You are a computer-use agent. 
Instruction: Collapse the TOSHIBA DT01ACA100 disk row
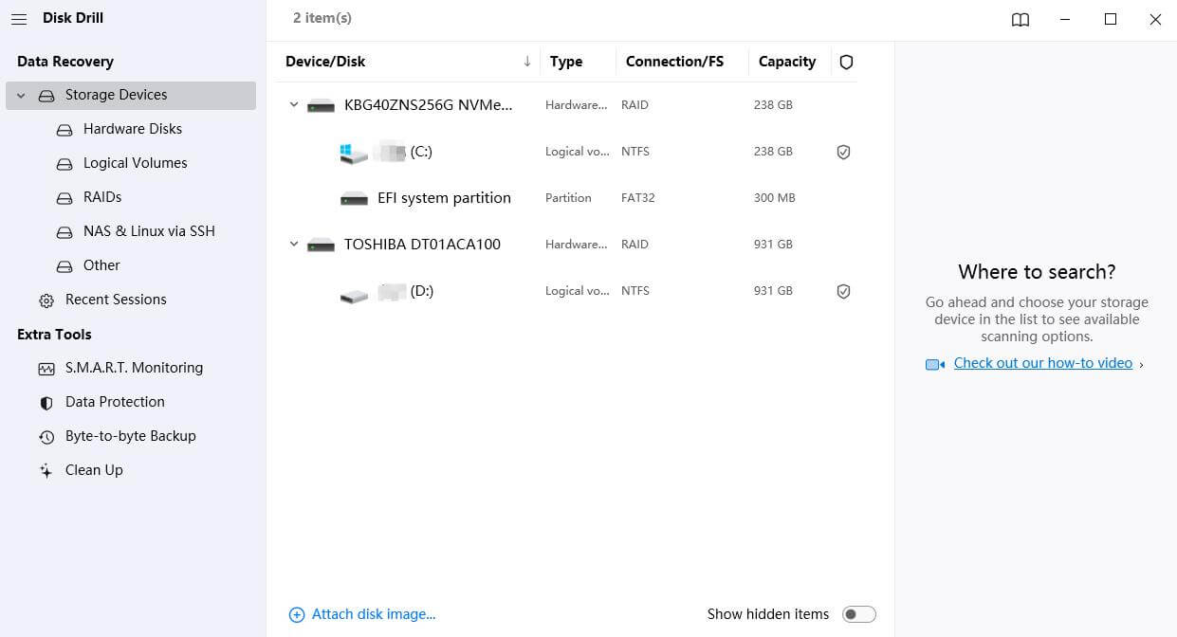click(x=293, y=245)
